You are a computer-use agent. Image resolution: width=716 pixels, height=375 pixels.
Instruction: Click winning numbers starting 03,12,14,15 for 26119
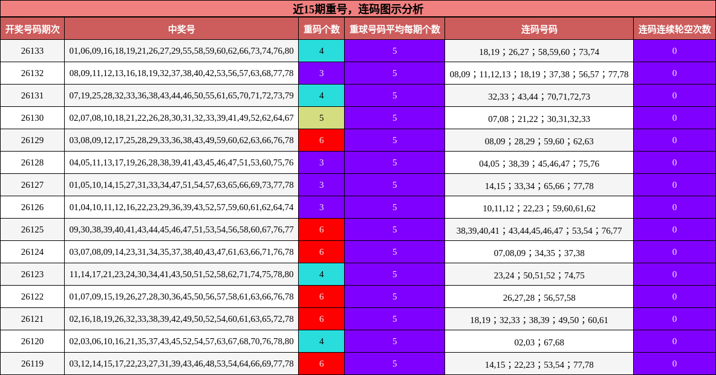click(181, 364)
